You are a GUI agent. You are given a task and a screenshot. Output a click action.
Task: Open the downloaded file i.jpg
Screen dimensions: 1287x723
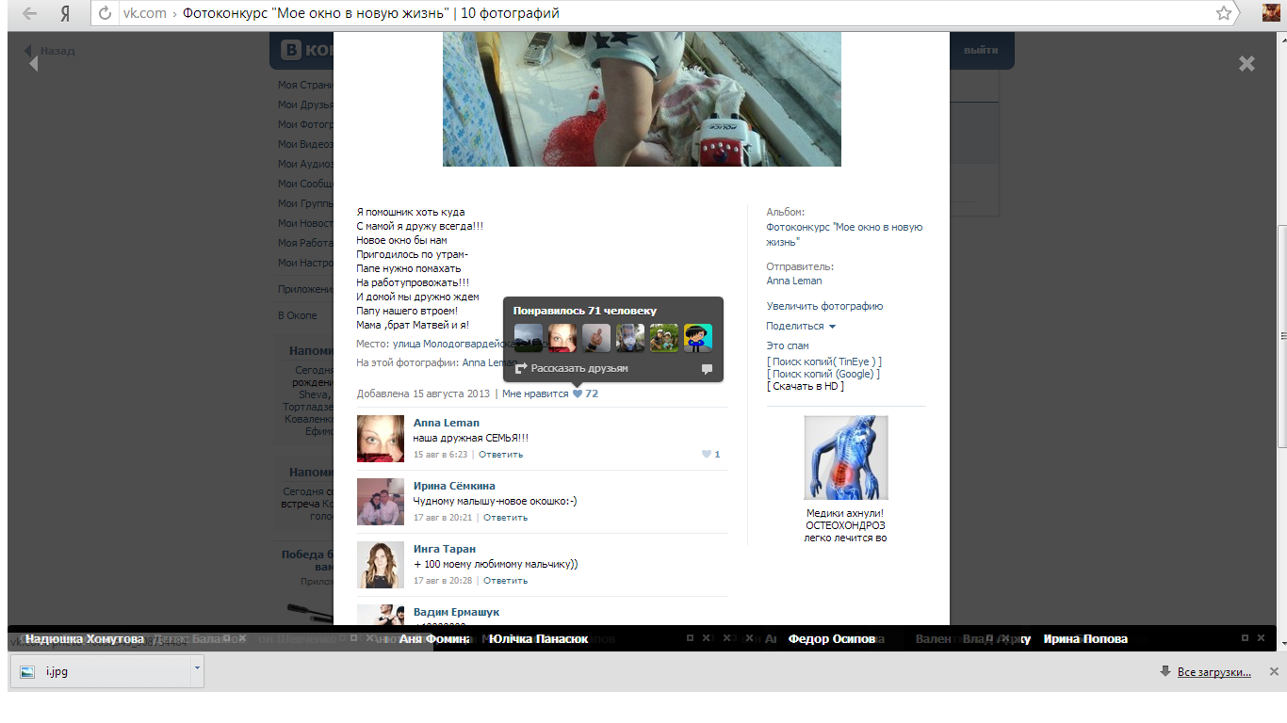point(99,672)
